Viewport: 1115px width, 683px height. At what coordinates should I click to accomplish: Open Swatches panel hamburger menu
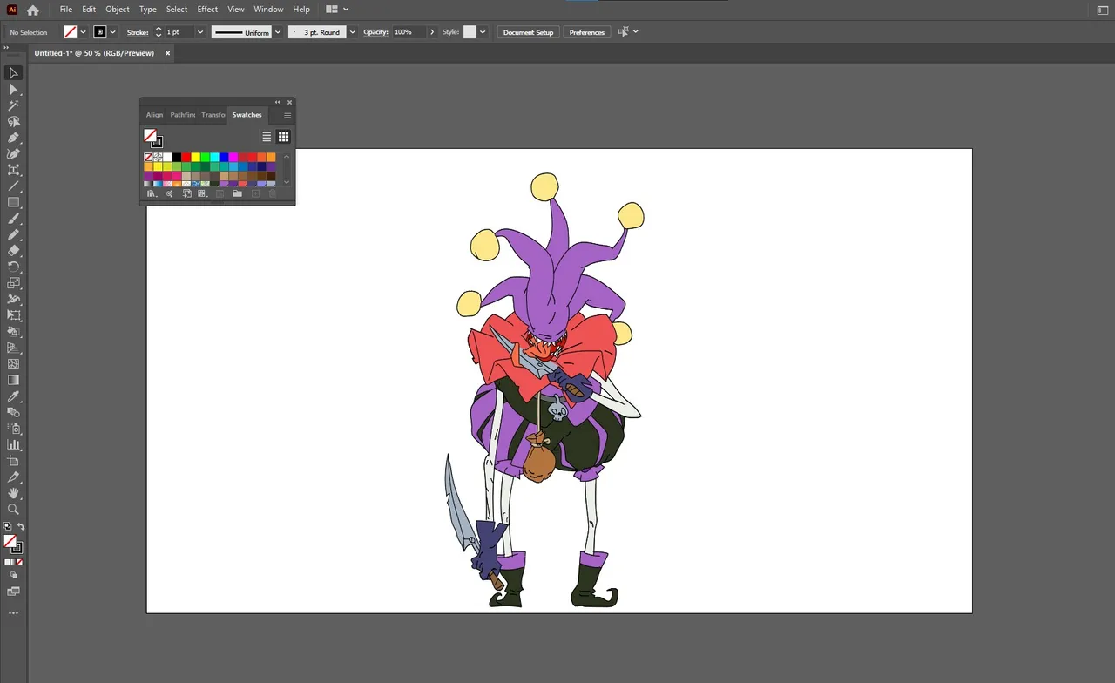coord(287,115)
